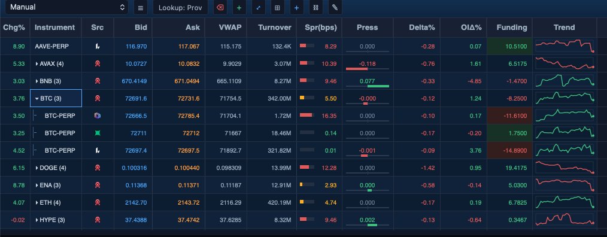Click the grid layout icon
This screenshot has width=607, height=237.
[277, 7]
